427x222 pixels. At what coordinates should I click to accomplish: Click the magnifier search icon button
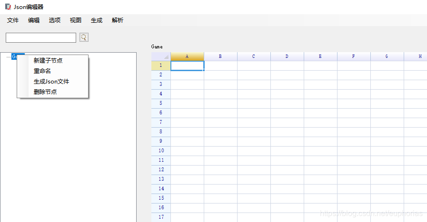point(84,37)
